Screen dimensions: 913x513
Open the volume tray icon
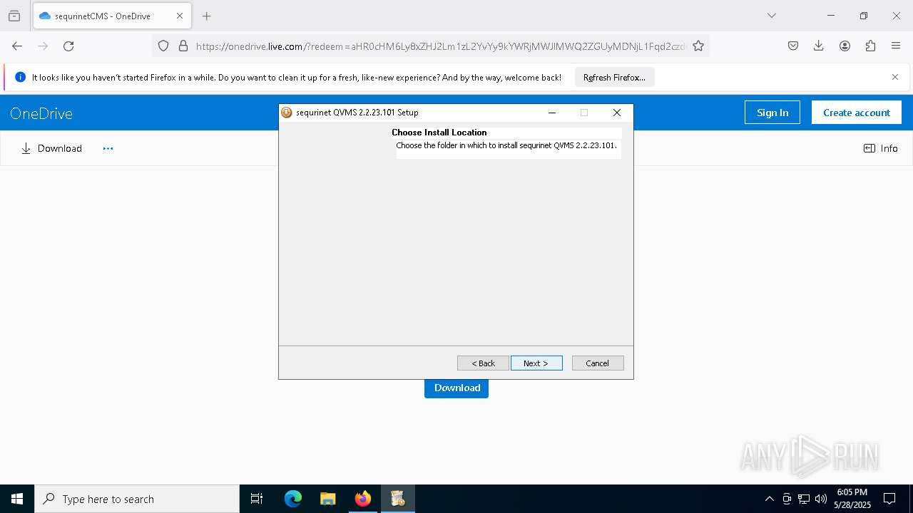pos(821,499)
